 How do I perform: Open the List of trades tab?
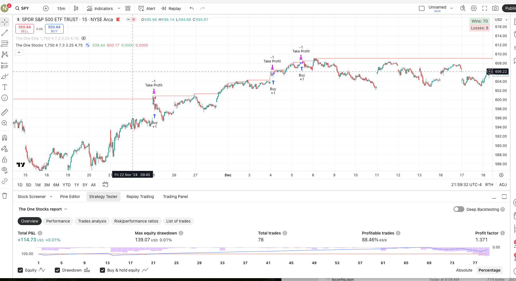(x=178, y=221)
